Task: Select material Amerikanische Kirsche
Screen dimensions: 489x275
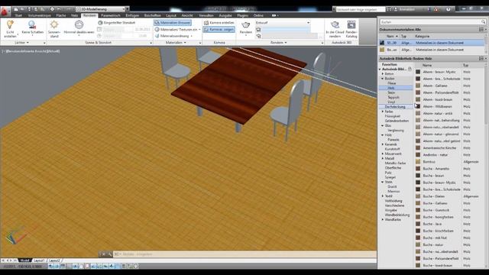Action: pos(439,147)
